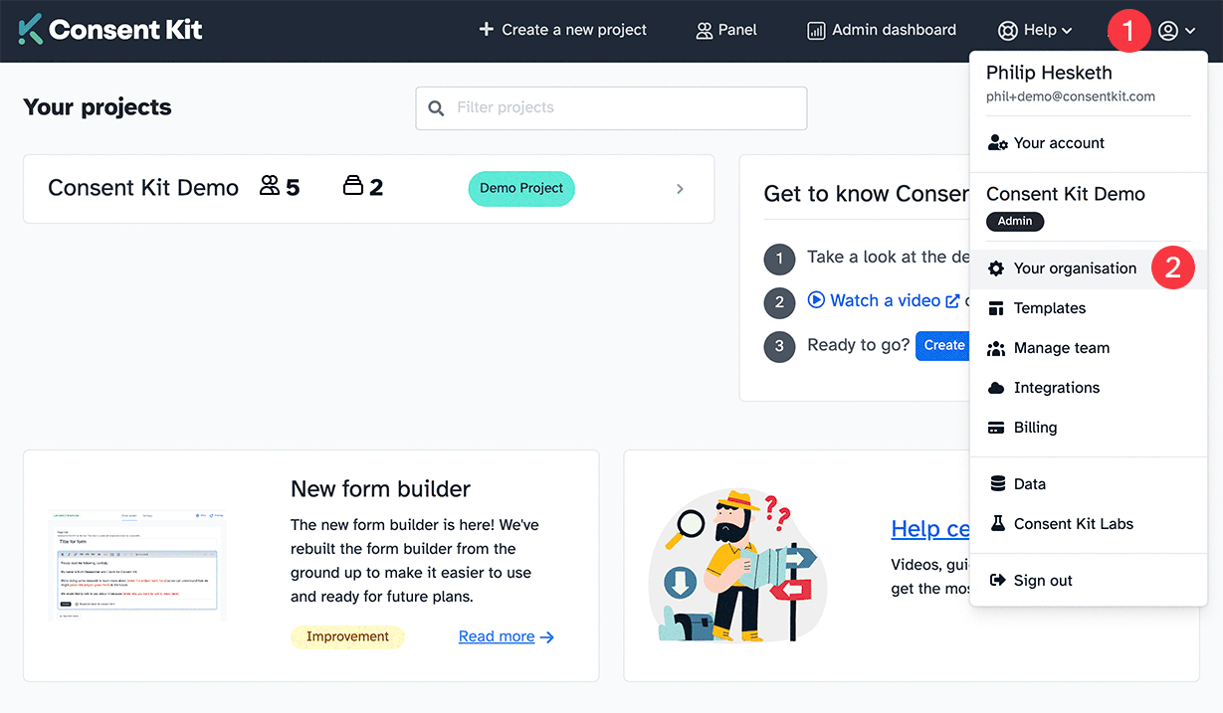Open the Watch a video link
Image resolution: width=1223 pixels, height=713 pixels.
tap(884, 299)
